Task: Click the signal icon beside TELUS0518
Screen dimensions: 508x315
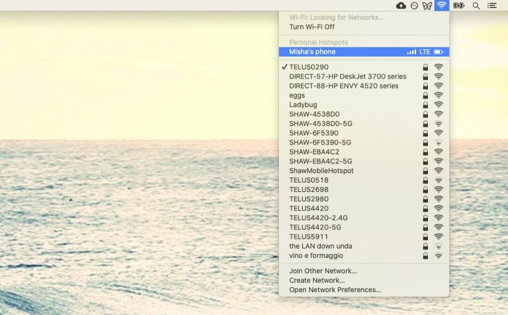Action: click(x=438, y=180)
